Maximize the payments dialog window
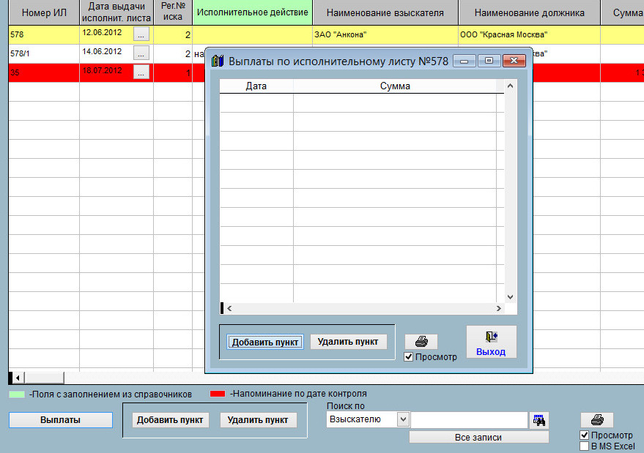Screen dimensions: 644x453 489,61
